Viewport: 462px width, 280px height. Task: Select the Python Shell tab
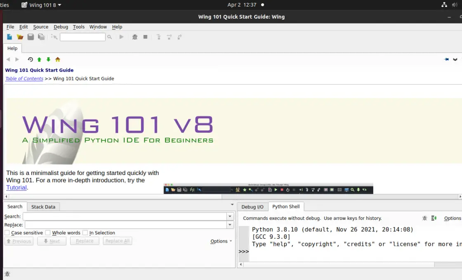(x=286, y=206)
